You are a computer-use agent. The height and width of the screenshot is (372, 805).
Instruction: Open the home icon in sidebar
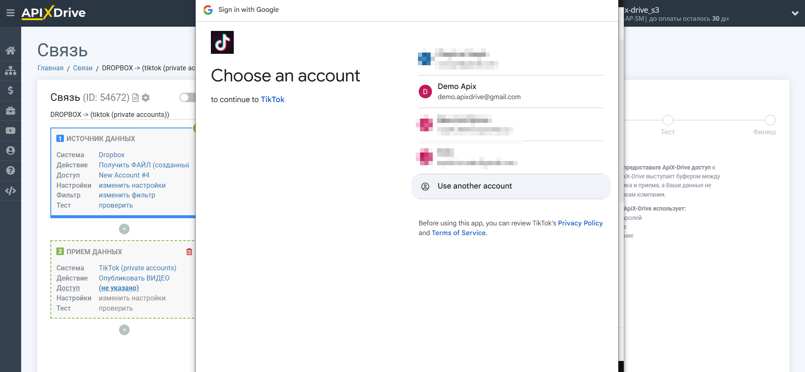point(11,50)
